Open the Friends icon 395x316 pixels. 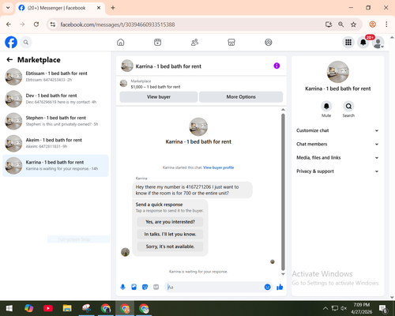pos(194,42)
